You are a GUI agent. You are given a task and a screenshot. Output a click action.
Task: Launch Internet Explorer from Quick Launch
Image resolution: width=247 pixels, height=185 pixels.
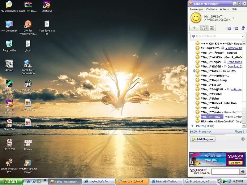tap(28, 181)
